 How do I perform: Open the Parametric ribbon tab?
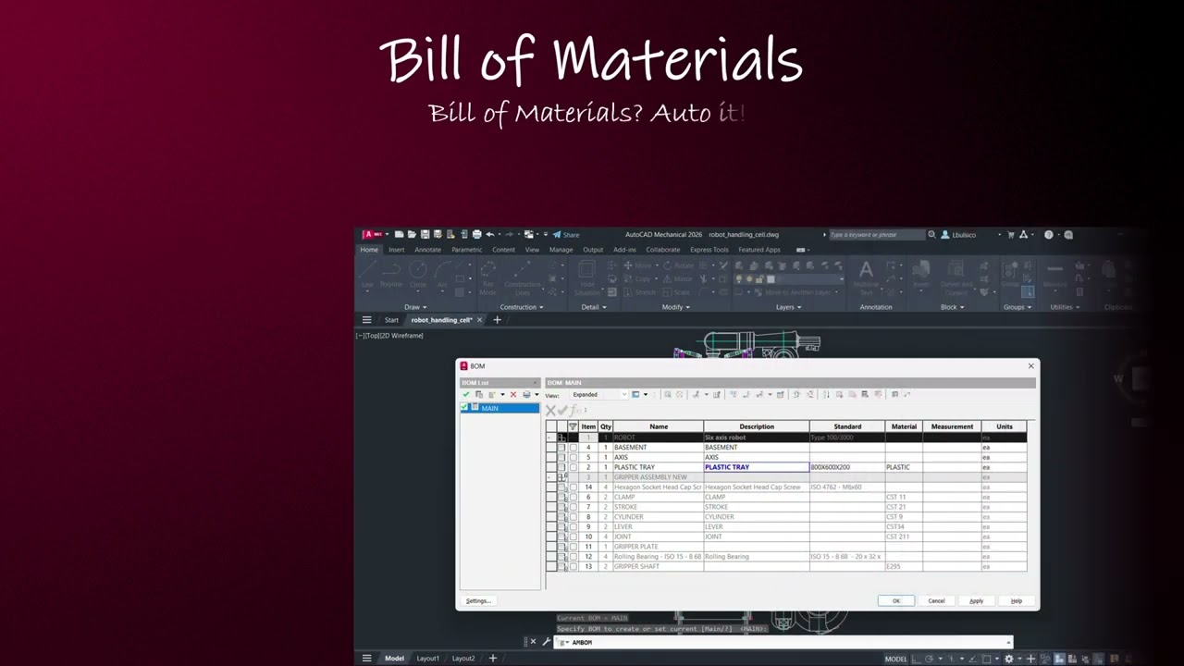pos(466,250)
